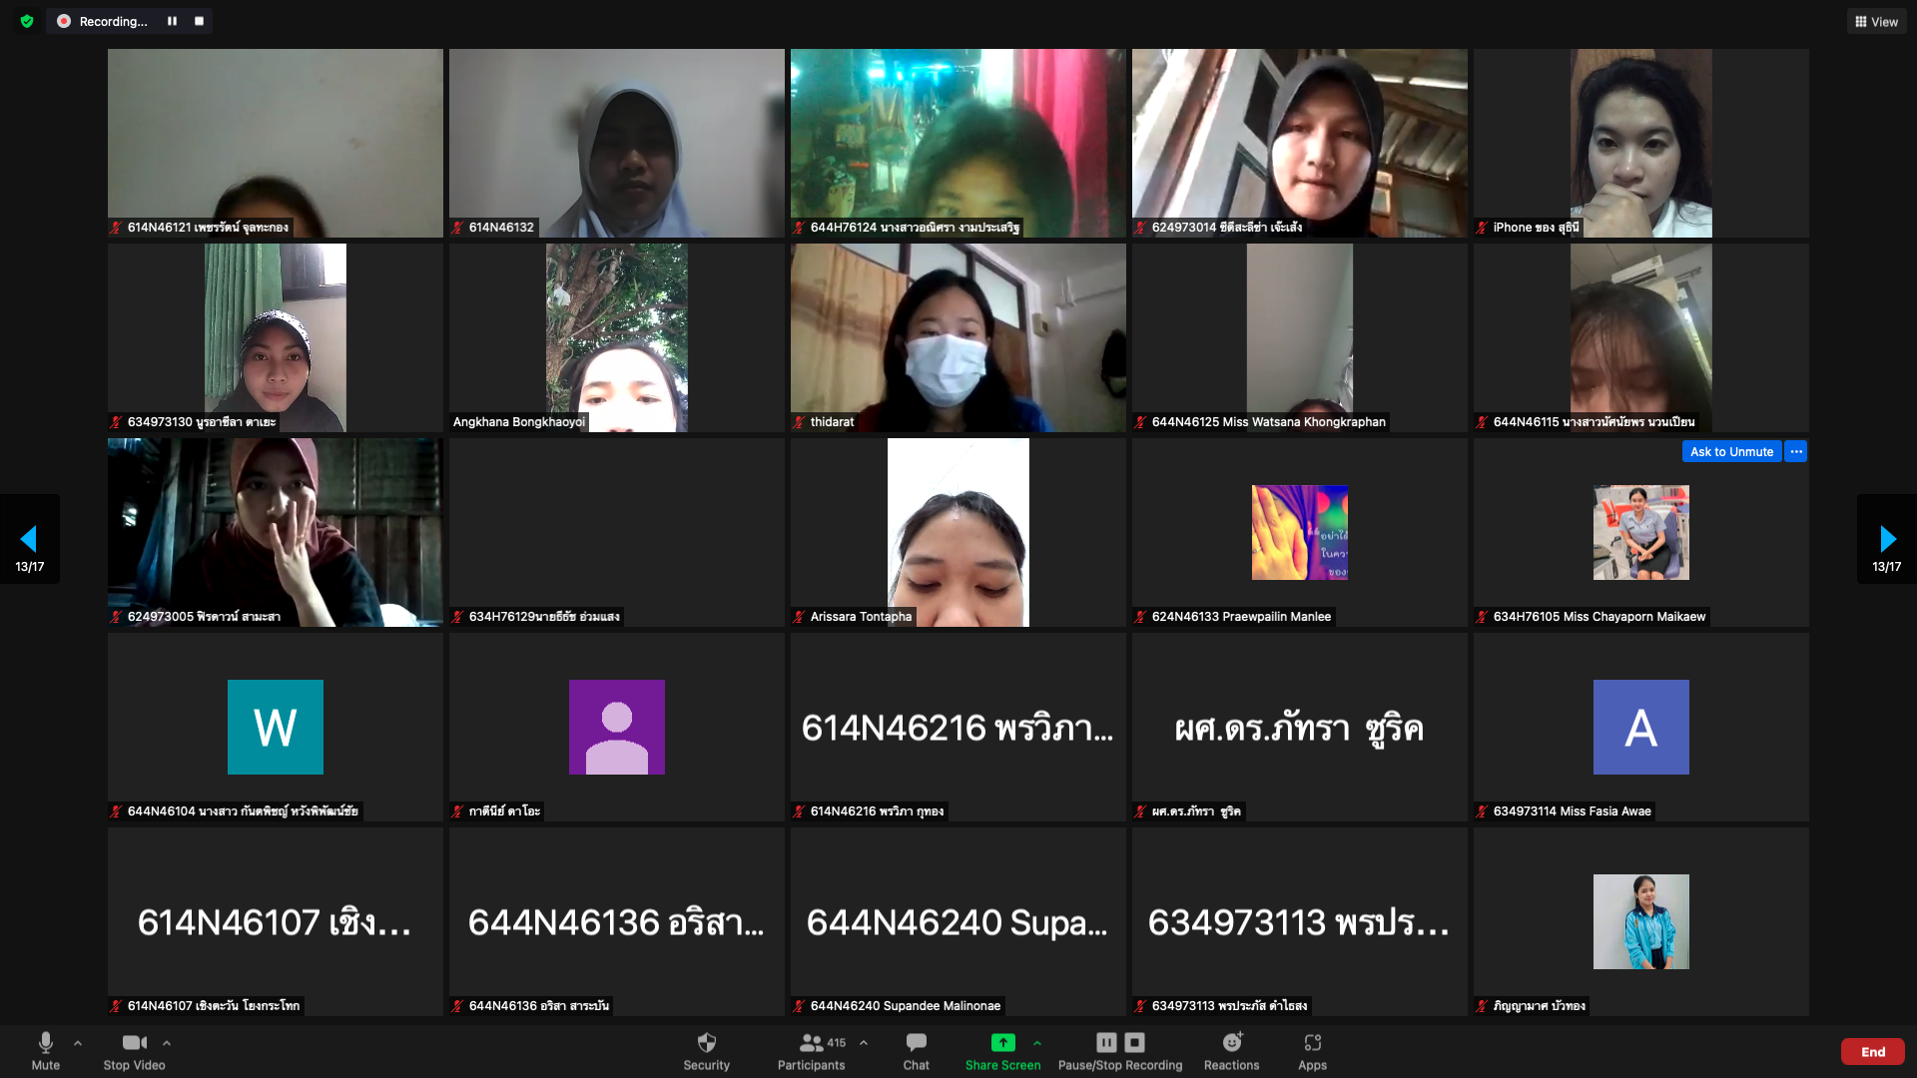
Task: Go to next gallery page arrow
Action: [x=1887, y=539]
